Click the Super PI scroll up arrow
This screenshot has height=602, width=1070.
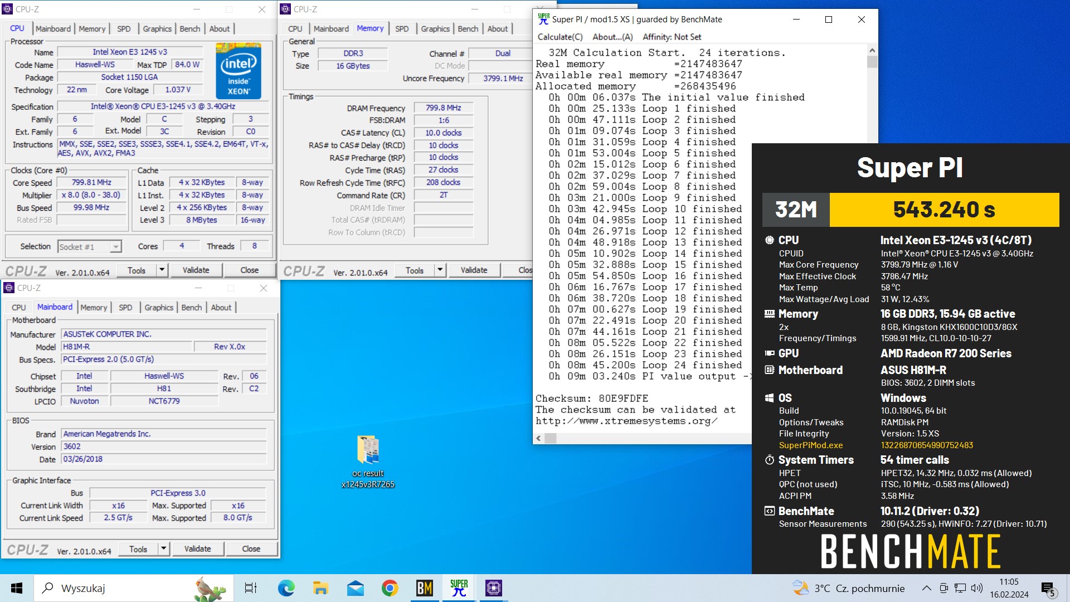872,50
